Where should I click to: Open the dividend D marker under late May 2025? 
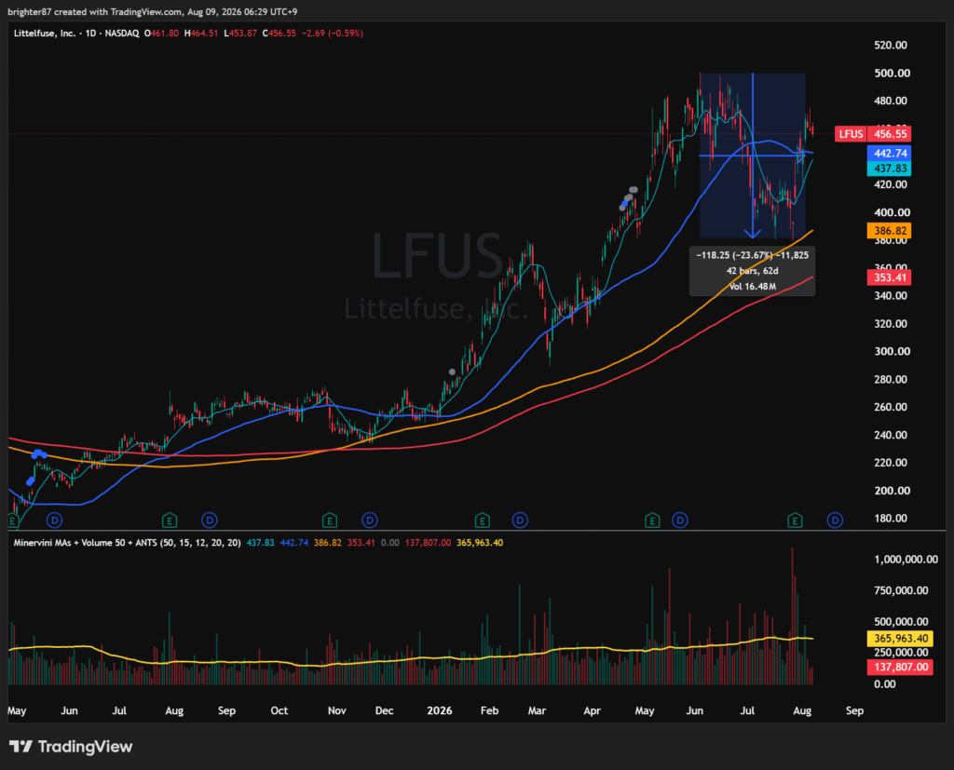[x=55, y=520]
